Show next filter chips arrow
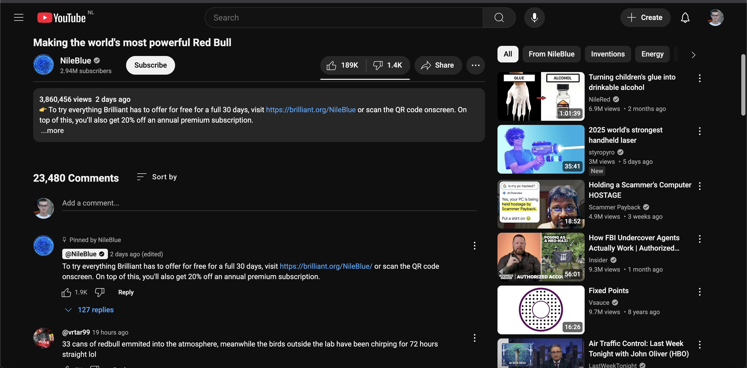 pyautogui.click(x=693, y=54)
